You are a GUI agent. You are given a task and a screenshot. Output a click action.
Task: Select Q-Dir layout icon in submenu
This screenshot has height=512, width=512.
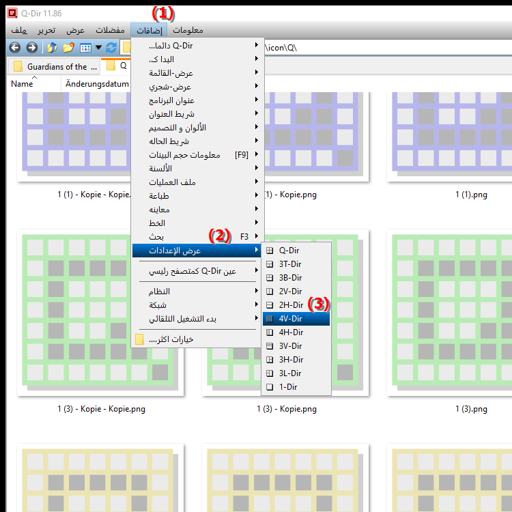click(x=270, y=251)
